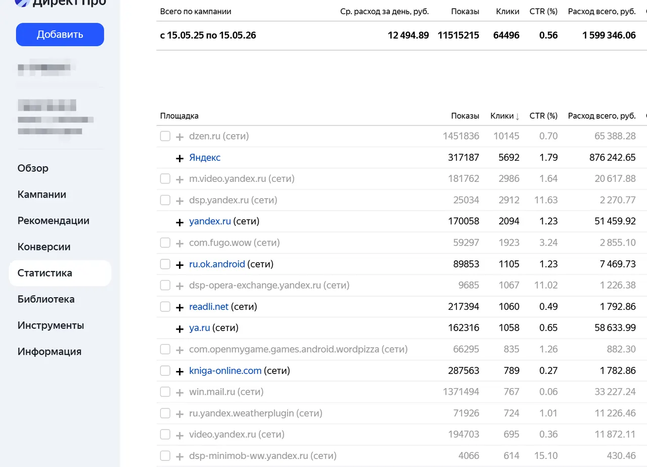Click the total clicks value 64496
This screenshot has height=467, width=647.
tap(506, 35)
